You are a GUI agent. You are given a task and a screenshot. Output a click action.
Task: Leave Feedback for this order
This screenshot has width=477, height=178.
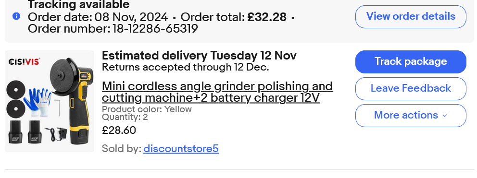pos(411,89)
